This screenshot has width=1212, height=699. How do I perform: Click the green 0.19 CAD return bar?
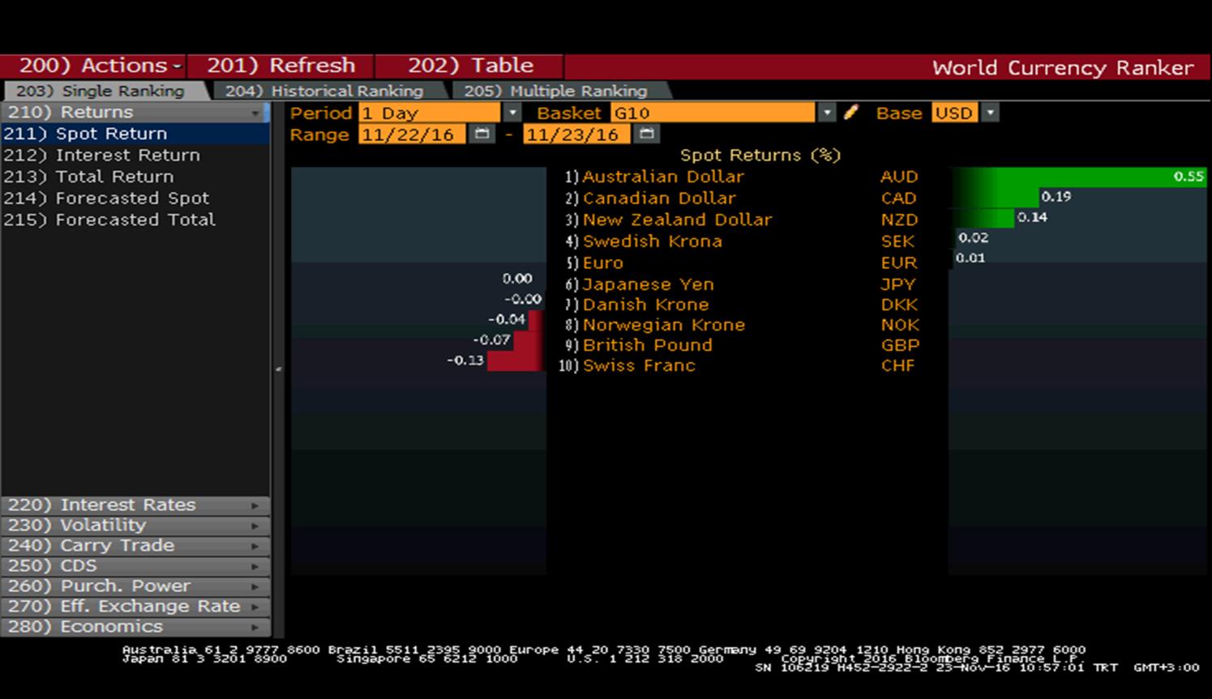[x=995, y=197]
